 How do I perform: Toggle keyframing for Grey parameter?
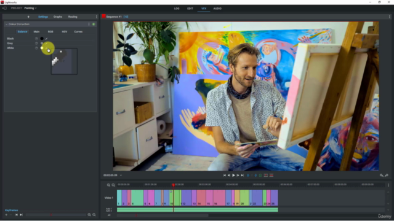(x=36, y=44)
